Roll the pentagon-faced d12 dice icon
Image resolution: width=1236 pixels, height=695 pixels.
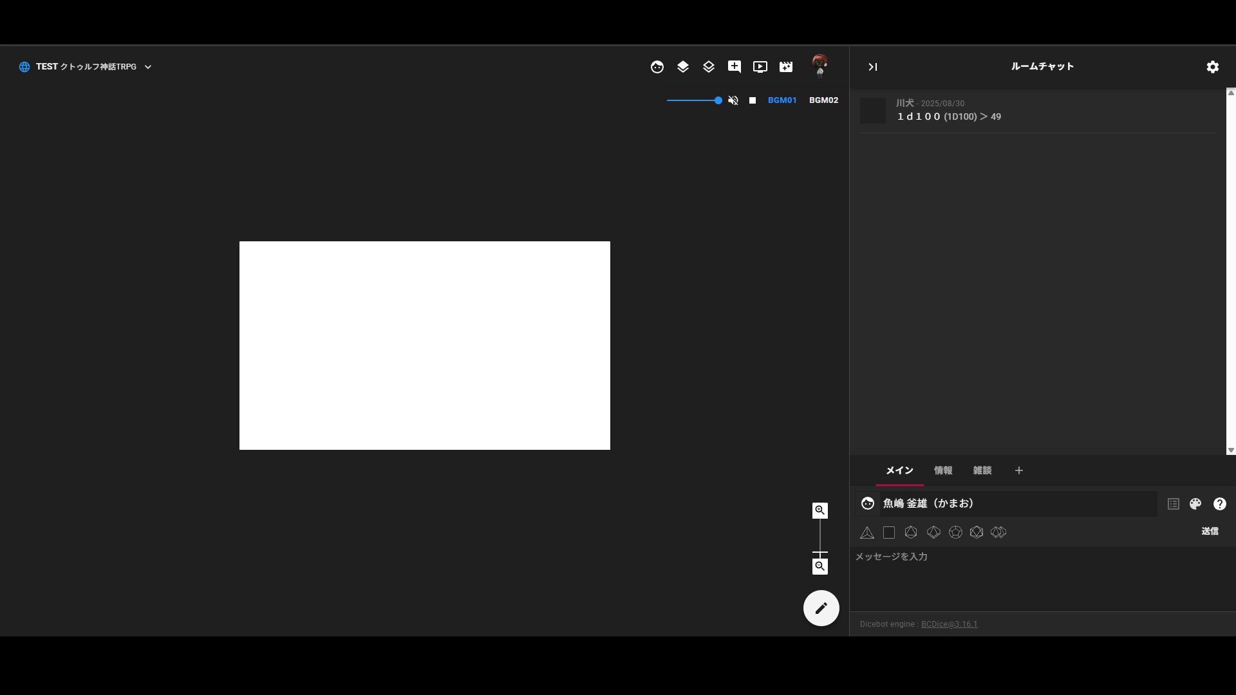click(955, 532)
